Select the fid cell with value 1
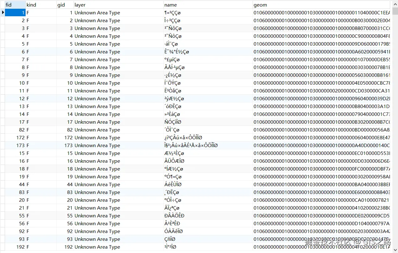Image resolution: width=398 pixels, height=253 pixels. pyautogui.click(x=15, y=12)
